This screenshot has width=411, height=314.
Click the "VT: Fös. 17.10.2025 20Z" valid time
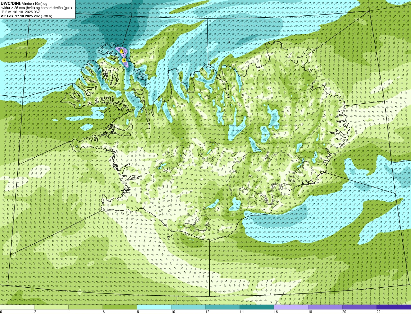[x=20, y=16]
